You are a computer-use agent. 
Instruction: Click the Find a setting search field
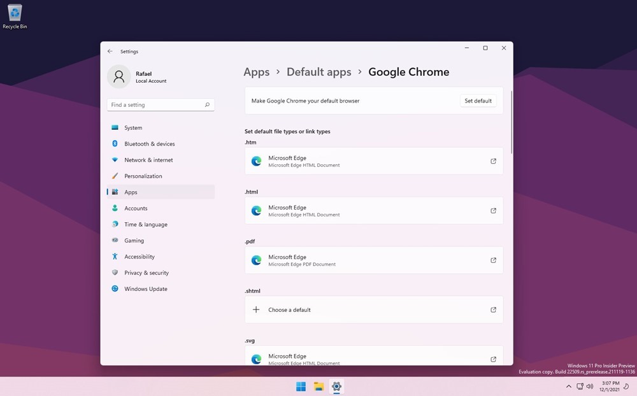(x=161, y=105)
